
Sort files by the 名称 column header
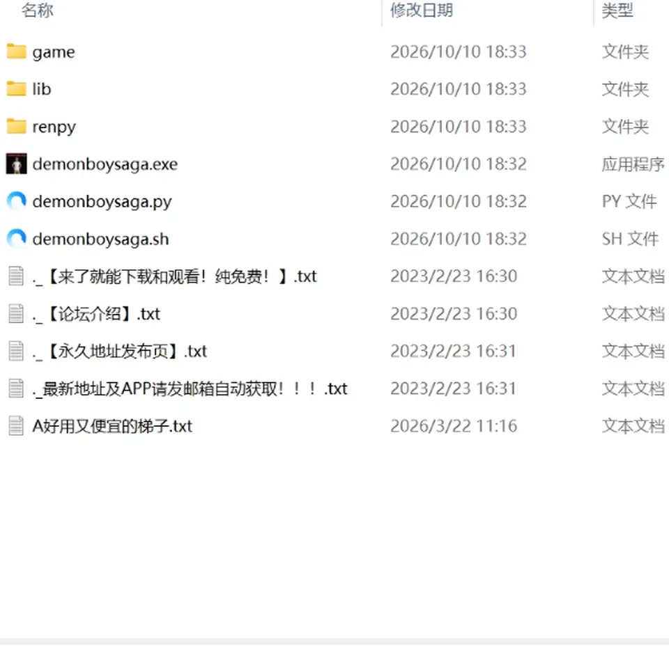38,10
